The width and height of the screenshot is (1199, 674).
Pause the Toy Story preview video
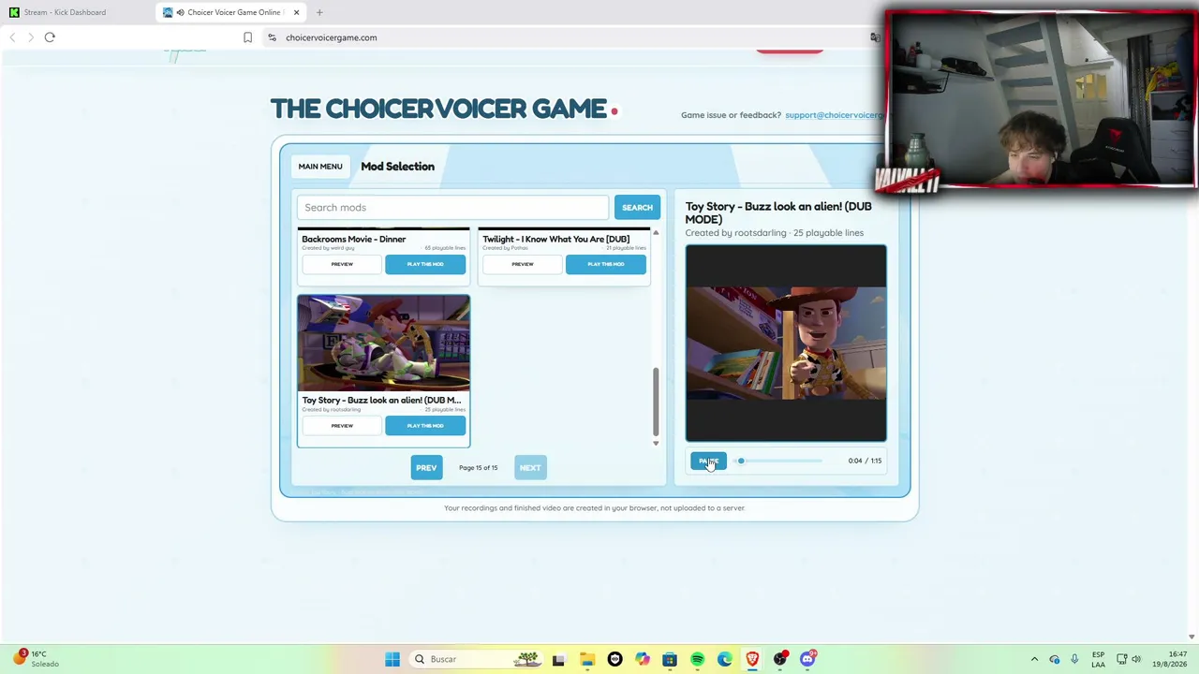pyautogui.click(x=708, y=461)
